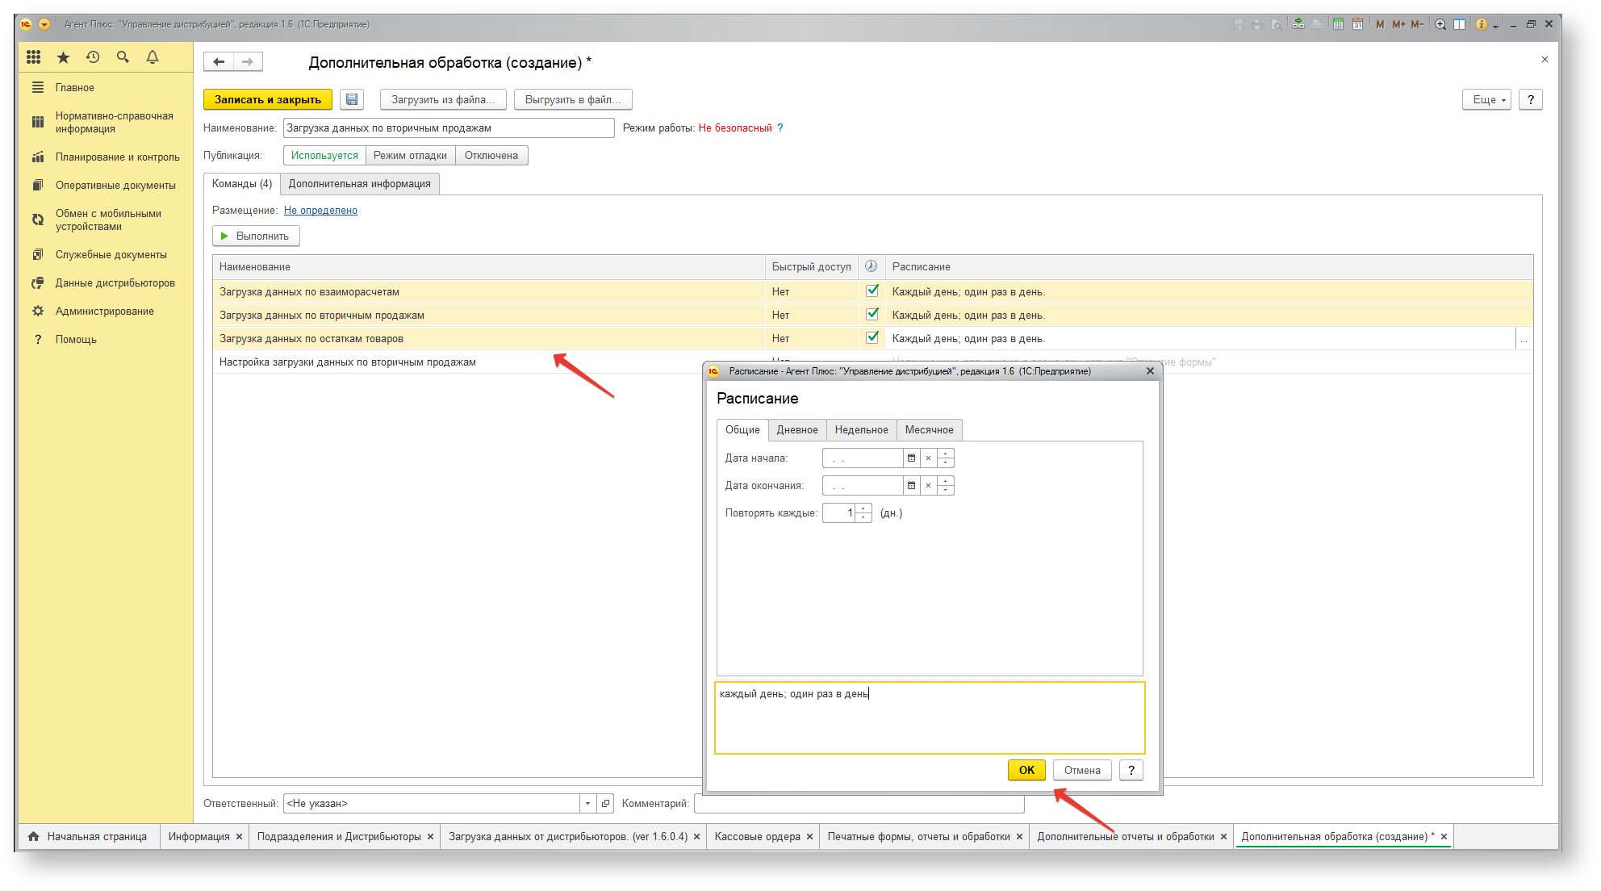
Task: Open Данные дистрибьюторов section
Action: [115, 282]
